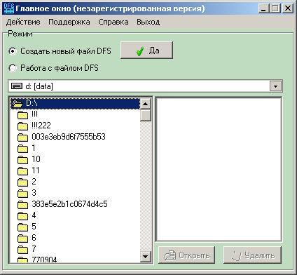Select the folder named '770904'
297x275 pixels.
(44, 260)
